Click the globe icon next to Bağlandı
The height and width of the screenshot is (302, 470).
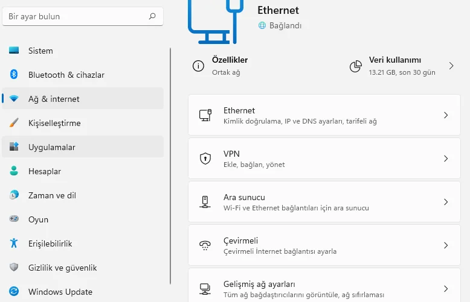(x=262, y=25)
